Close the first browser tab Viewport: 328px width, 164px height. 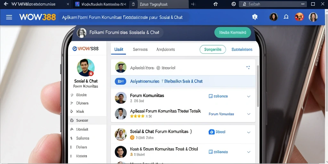pyautogui.click(x=68, y=4)
